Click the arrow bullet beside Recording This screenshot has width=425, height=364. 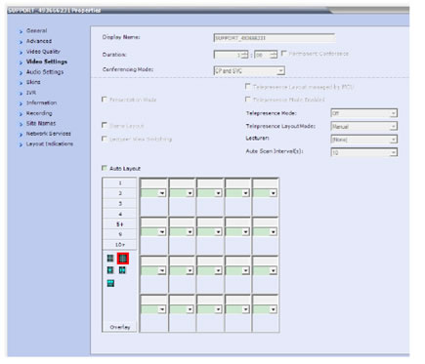tap(21, 114)
